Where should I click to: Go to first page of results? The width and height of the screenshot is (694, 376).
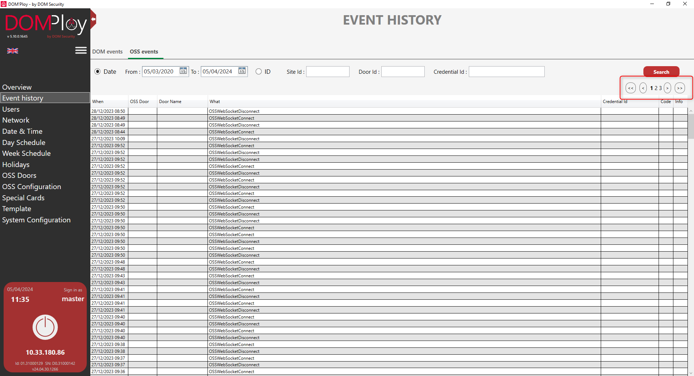[630, 88]
